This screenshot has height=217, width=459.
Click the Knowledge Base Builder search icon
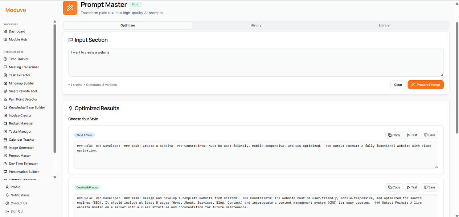(5, 107)
